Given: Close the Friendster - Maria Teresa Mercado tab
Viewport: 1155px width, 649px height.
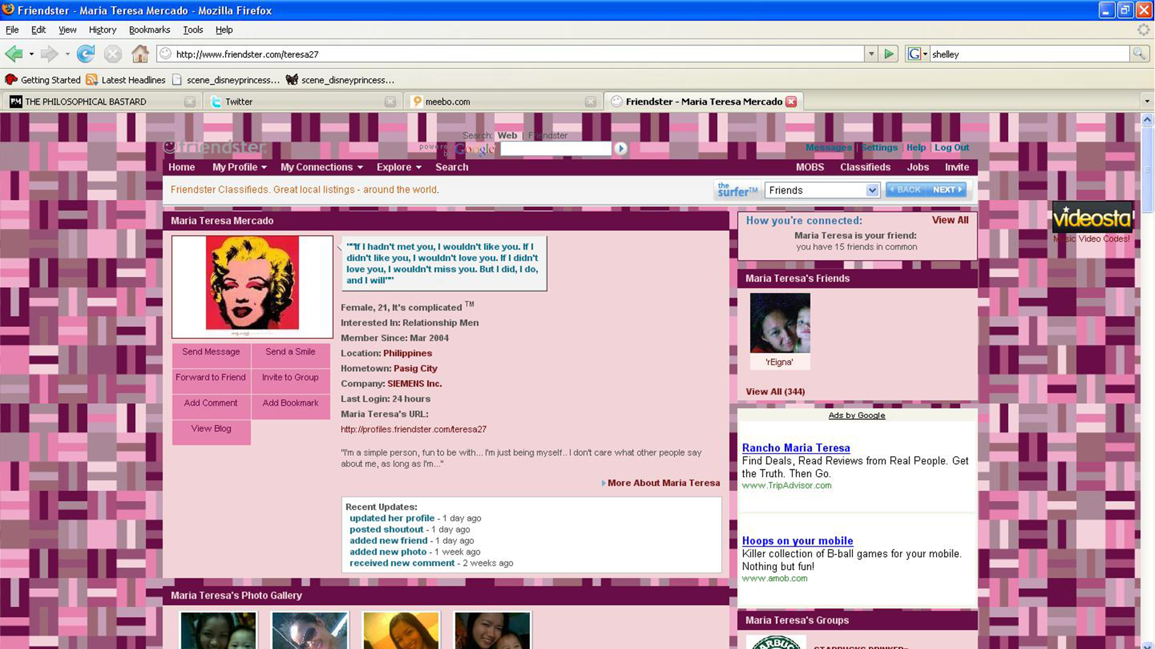Looking at the screenshot, I should 791,102.
